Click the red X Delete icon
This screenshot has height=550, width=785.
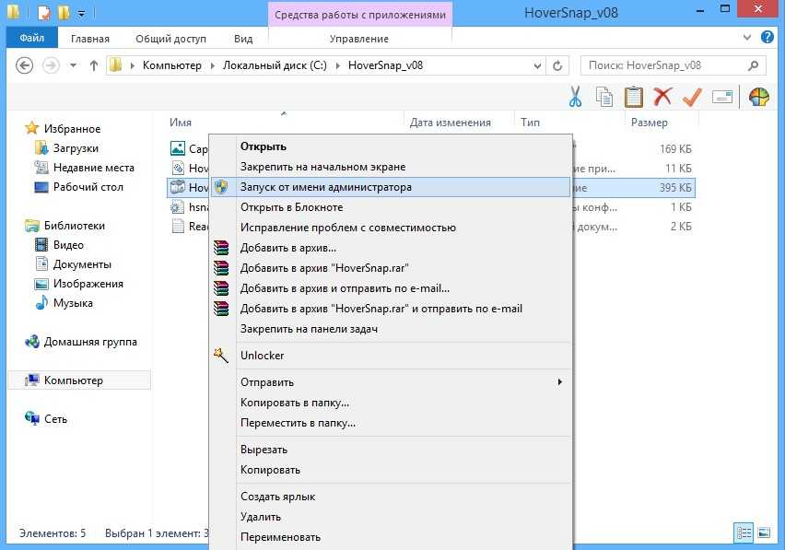(662, 97)
